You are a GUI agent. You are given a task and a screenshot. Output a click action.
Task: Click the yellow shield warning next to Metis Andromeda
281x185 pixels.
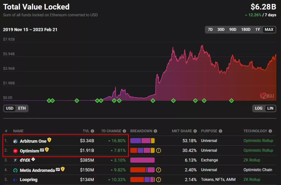63,169
